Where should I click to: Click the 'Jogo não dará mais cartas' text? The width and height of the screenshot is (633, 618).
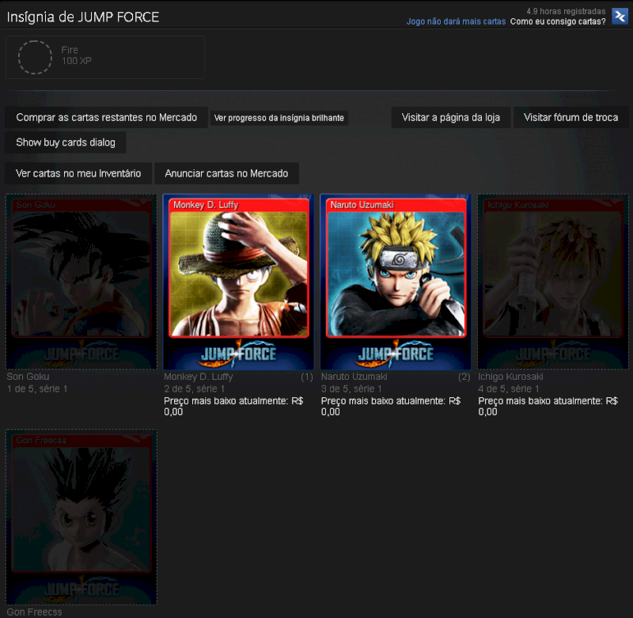pos(456,21)
